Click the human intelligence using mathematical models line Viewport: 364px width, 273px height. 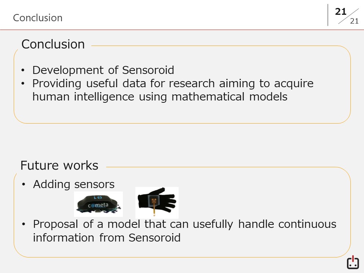point(160,97)
